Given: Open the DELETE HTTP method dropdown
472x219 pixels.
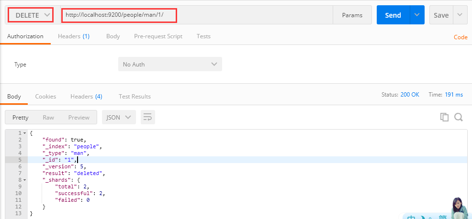Looking at the screenshot, I should pos(33,15).
